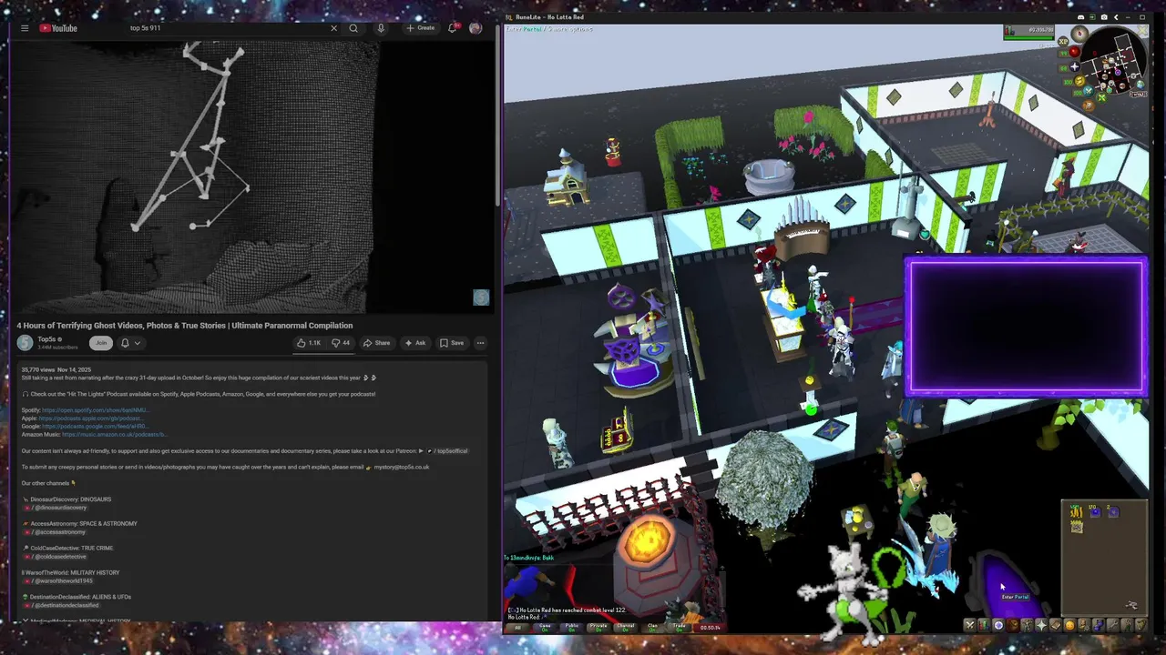The image size is (1166, 655).
Task: Click the ghost video player frame
Action: tap(252, 176)
